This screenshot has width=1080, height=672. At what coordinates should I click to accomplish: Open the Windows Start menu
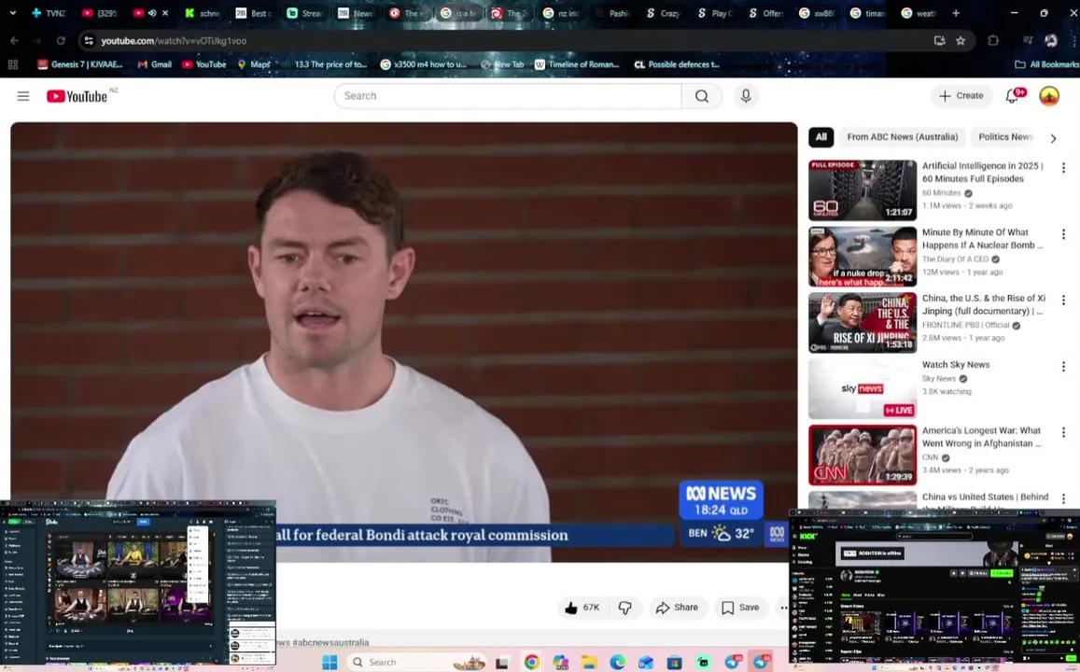pos(330,662)
